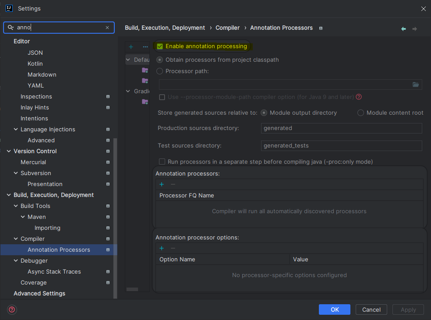Click the Apply button
The image size is (431, 320).
click(408, 309)
